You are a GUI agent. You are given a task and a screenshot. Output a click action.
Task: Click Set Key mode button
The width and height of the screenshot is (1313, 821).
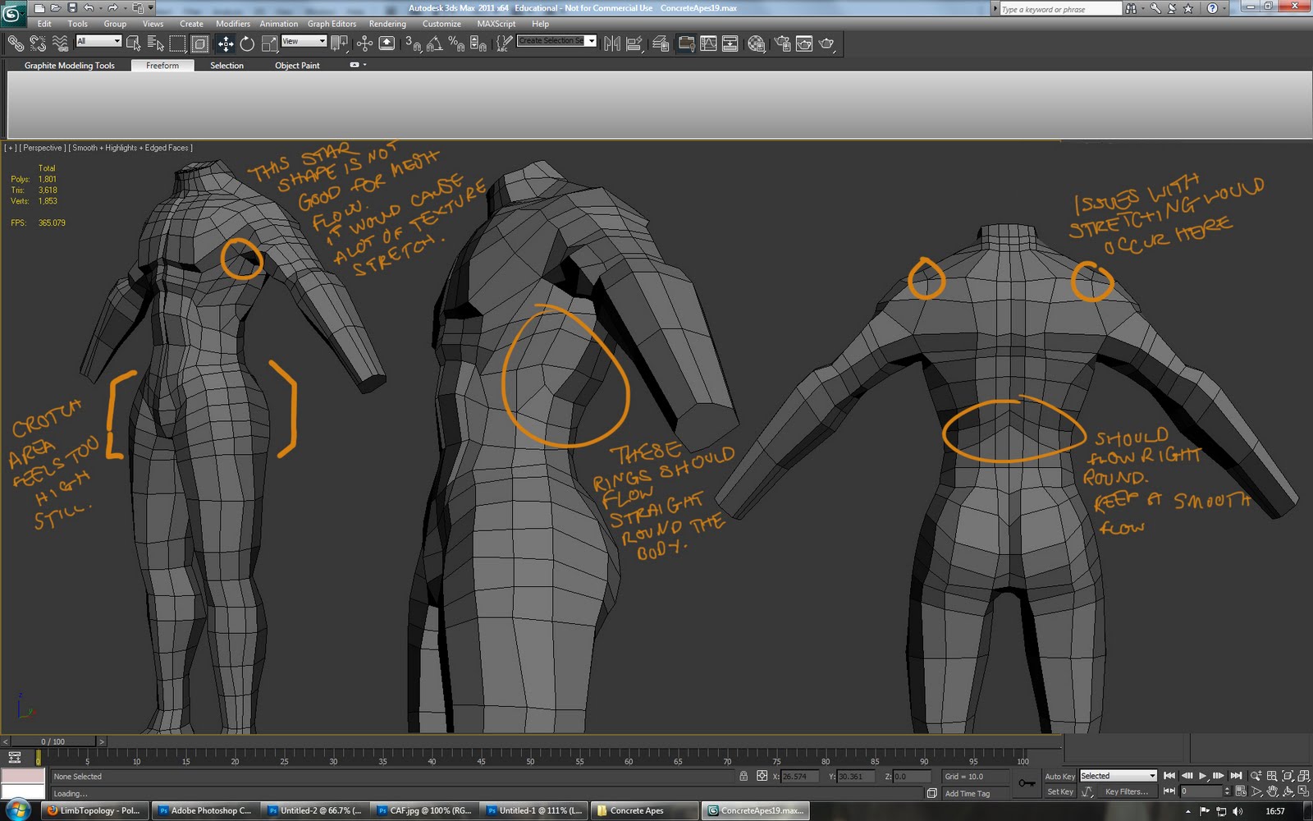click(x=1059, y=791)
